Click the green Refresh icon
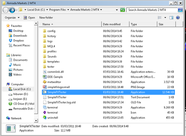 coord(123,10)
